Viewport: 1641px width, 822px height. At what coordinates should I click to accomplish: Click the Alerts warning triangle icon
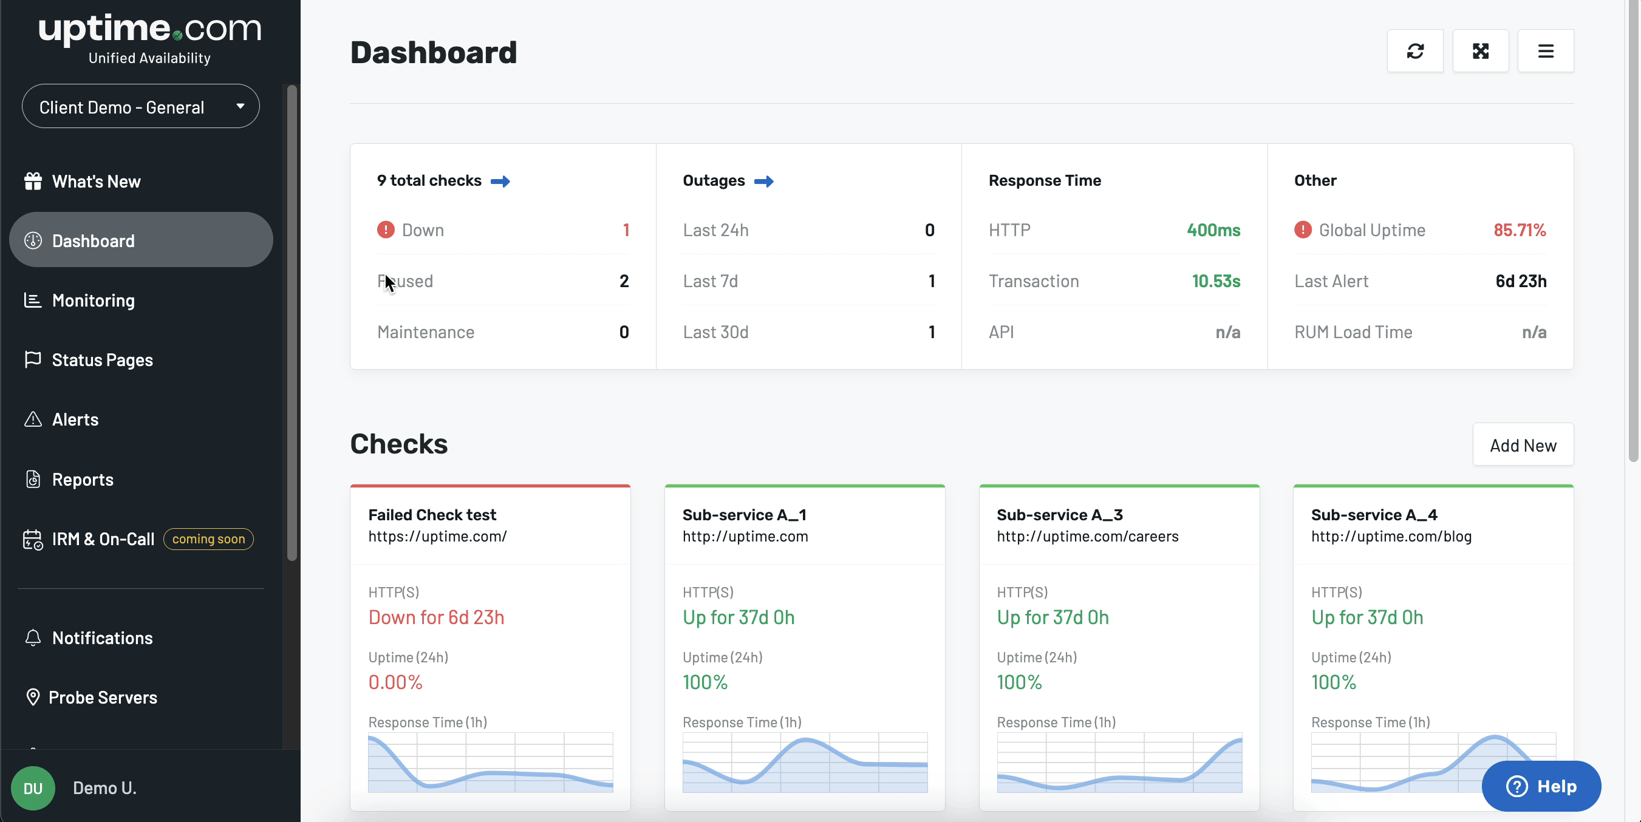[33, 419]
